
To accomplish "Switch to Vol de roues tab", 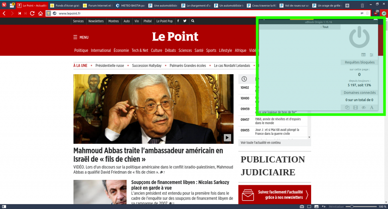I will coord(294,5).
